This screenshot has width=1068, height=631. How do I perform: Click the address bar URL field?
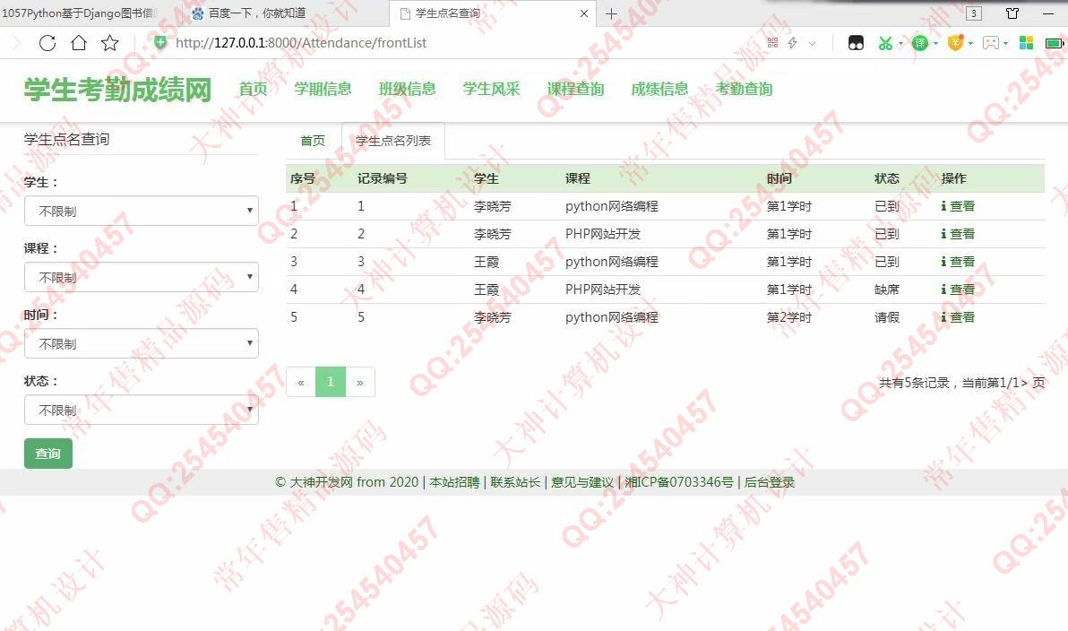(x=301, y=43)
